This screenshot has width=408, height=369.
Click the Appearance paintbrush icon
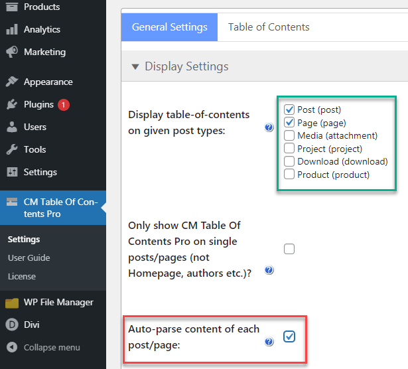[x=12, y=82]
